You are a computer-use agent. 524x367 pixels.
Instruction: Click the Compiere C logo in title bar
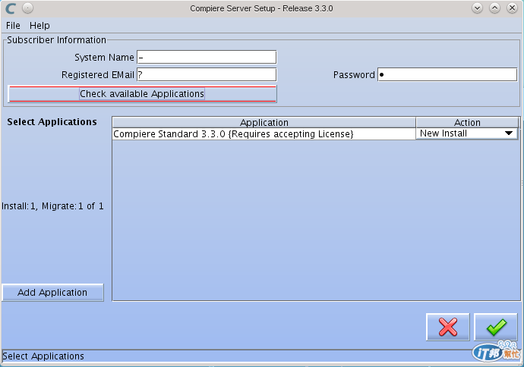pos(11,8)
